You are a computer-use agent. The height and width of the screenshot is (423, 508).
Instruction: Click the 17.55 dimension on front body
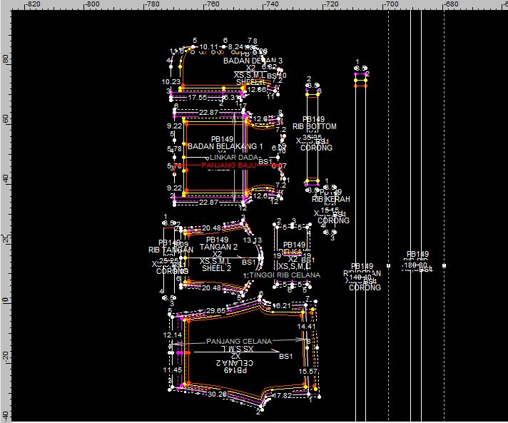pos(197,98)
